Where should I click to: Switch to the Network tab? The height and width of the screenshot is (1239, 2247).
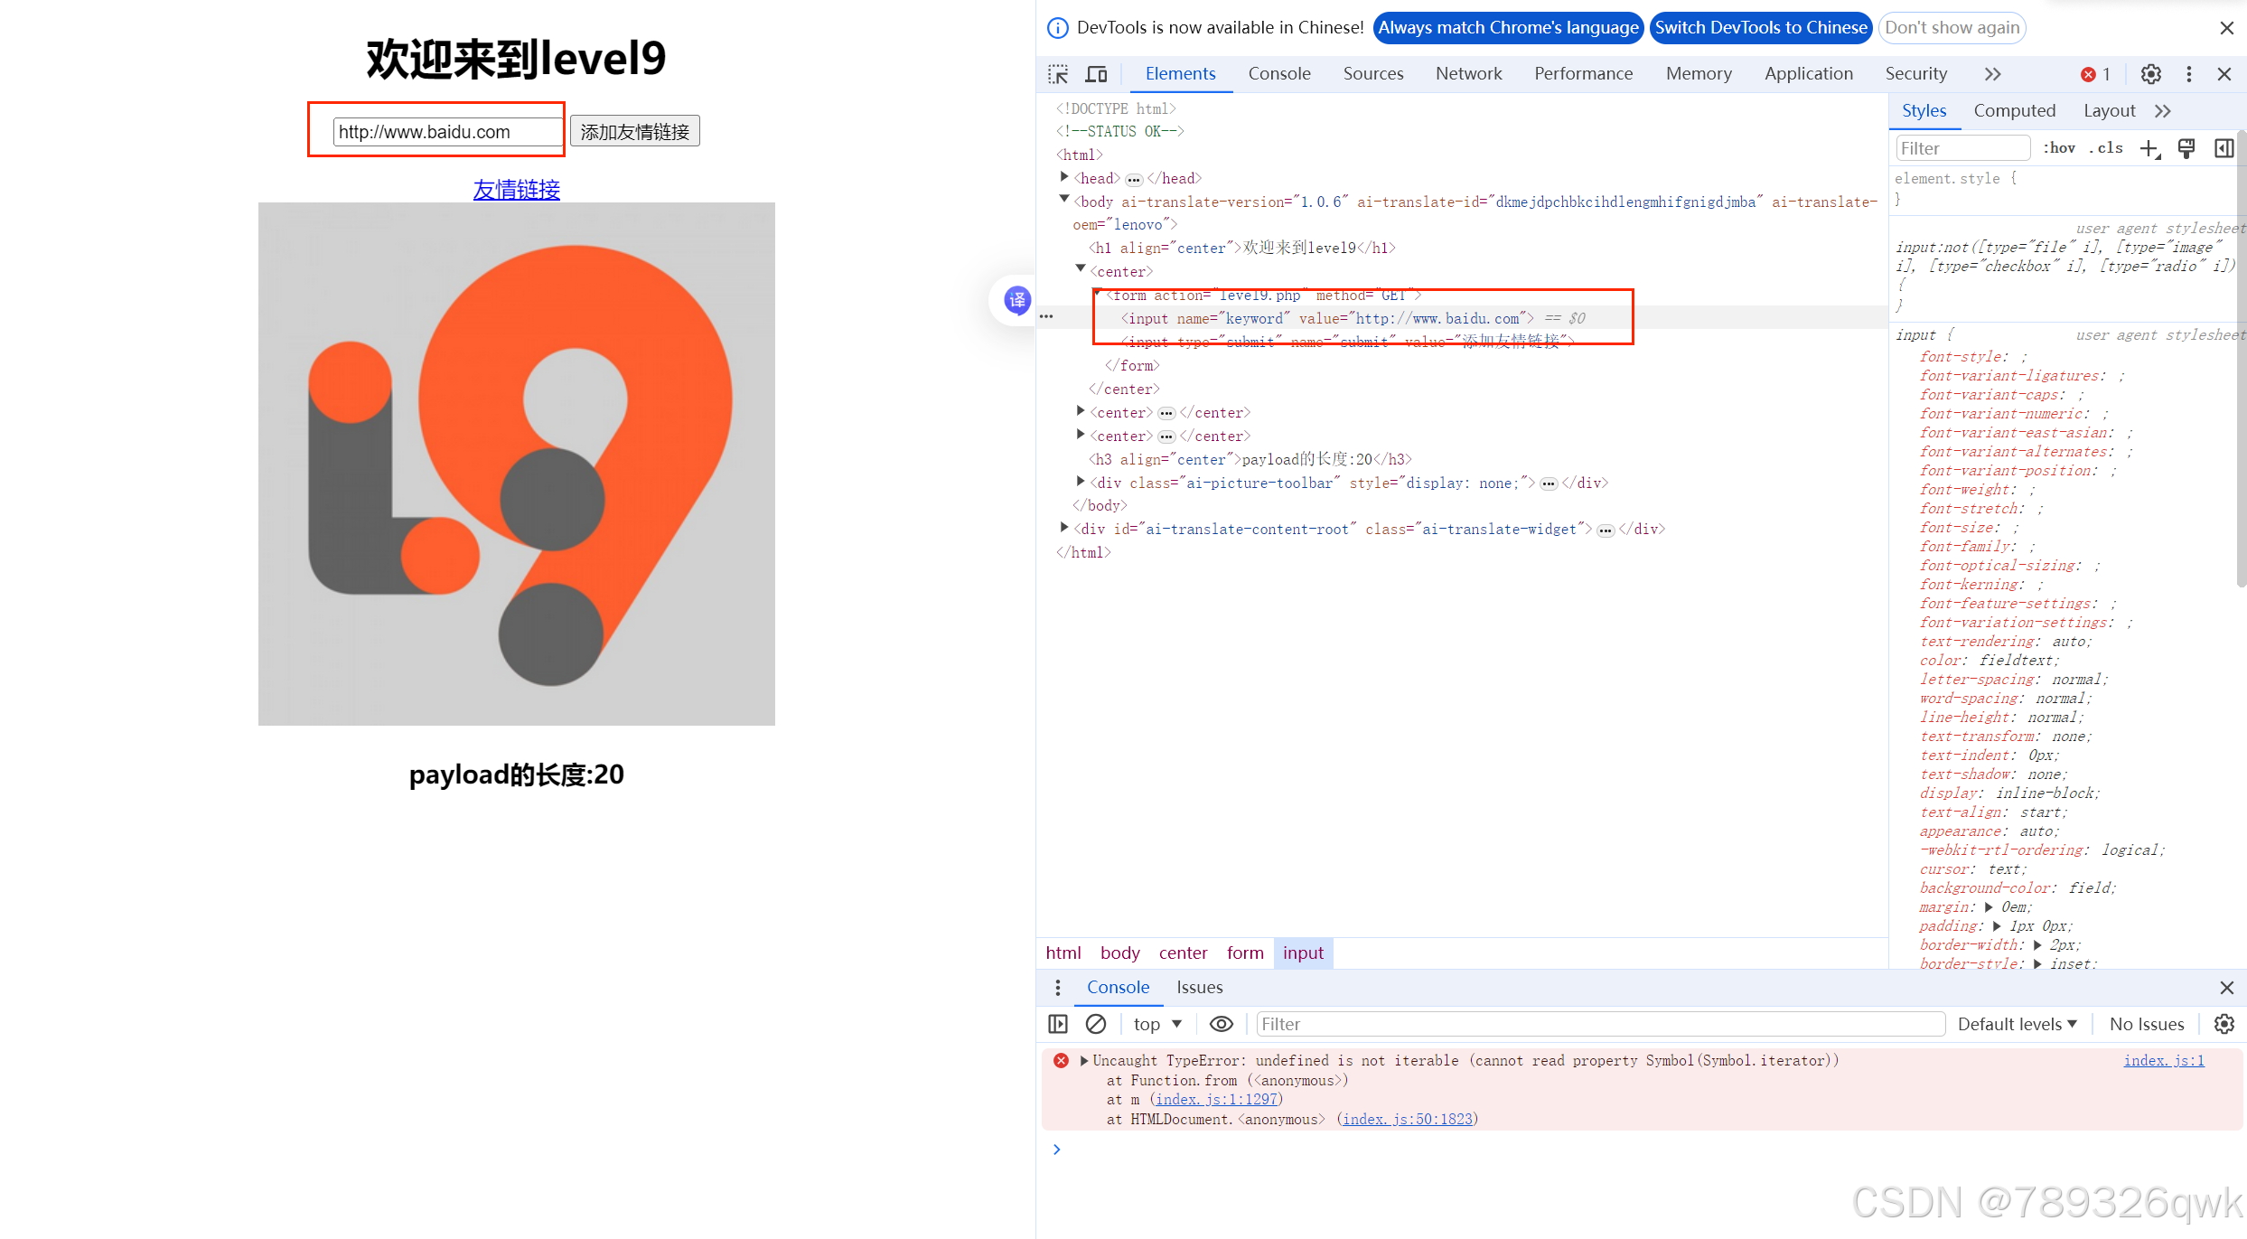(1468, 74)
